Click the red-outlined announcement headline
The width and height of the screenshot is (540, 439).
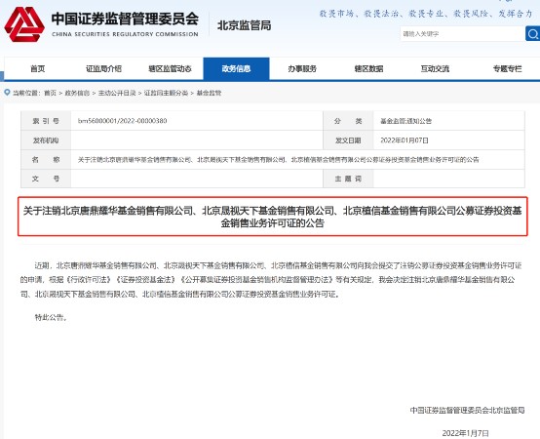(x=272, y=217)
